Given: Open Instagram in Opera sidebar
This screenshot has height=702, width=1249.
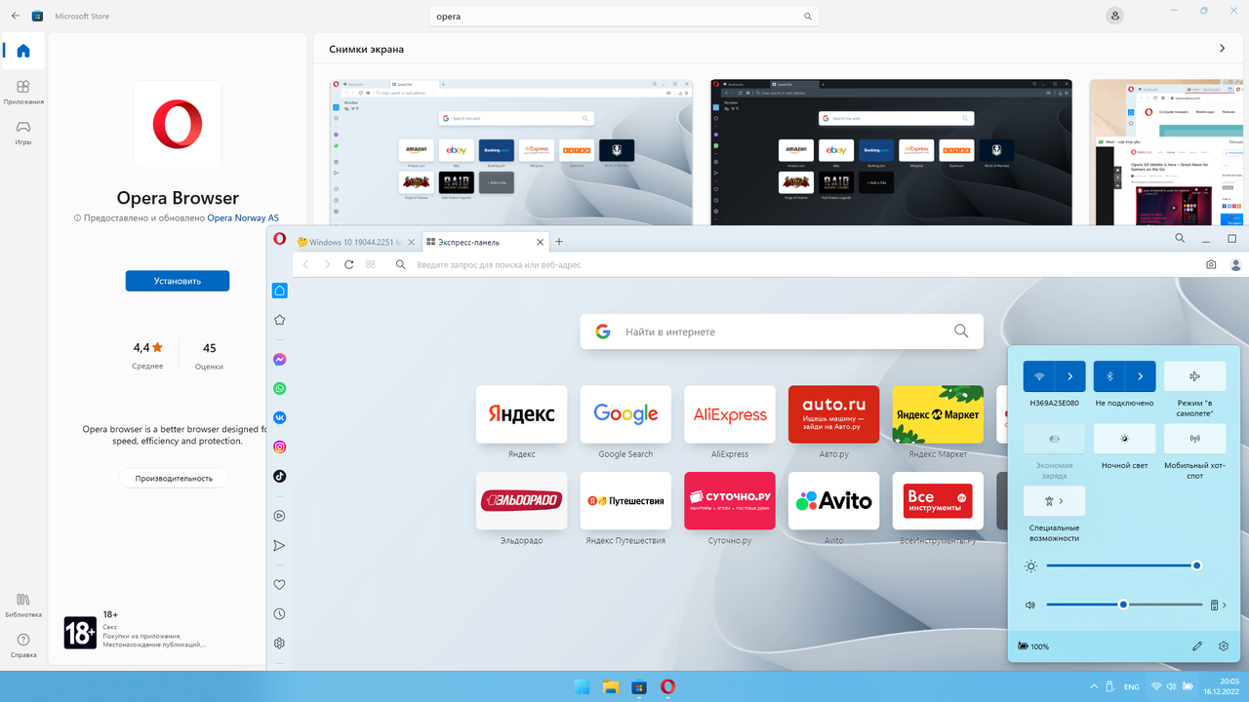Looking at the screenshot, I should tap(280, 447).
